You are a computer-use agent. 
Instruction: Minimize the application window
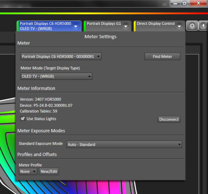point(175,3)
